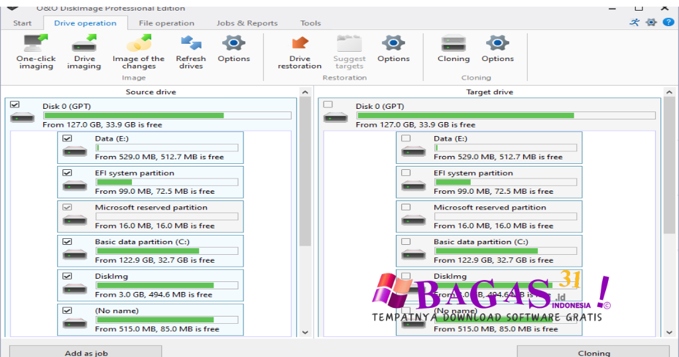
Task: Click Source drive header label
Action: point(151,92)
